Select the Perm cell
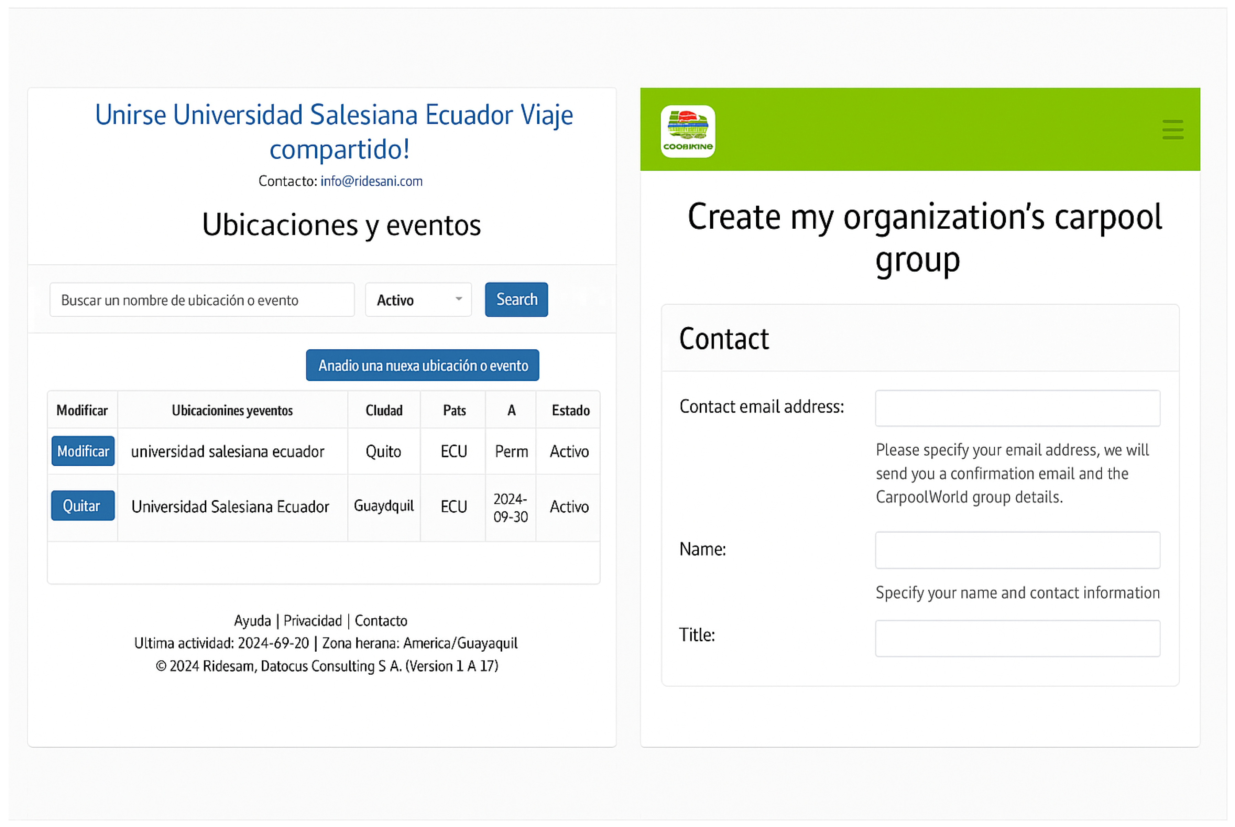 pos(511,451)
